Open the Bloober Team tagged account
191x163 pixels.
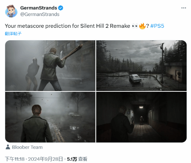click(x=27, y=147)
